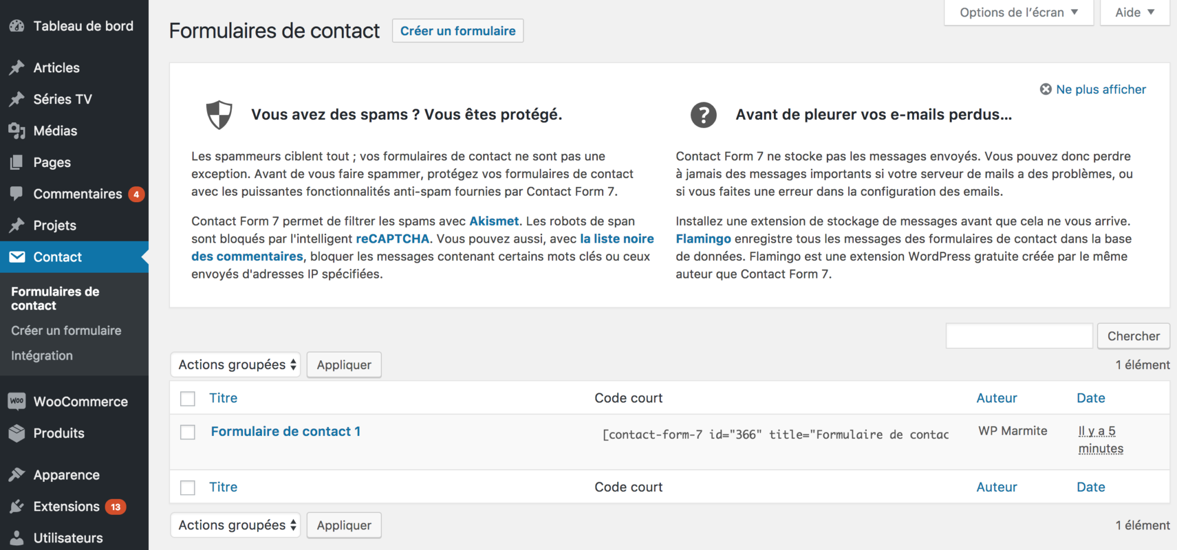Click the Créer un formulaire button
The width and height of the screenshot is (1177, 550).
[457, 31]
